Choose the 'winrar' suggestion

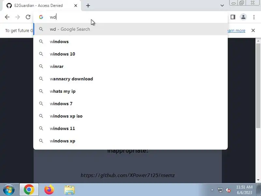[130, 66]
